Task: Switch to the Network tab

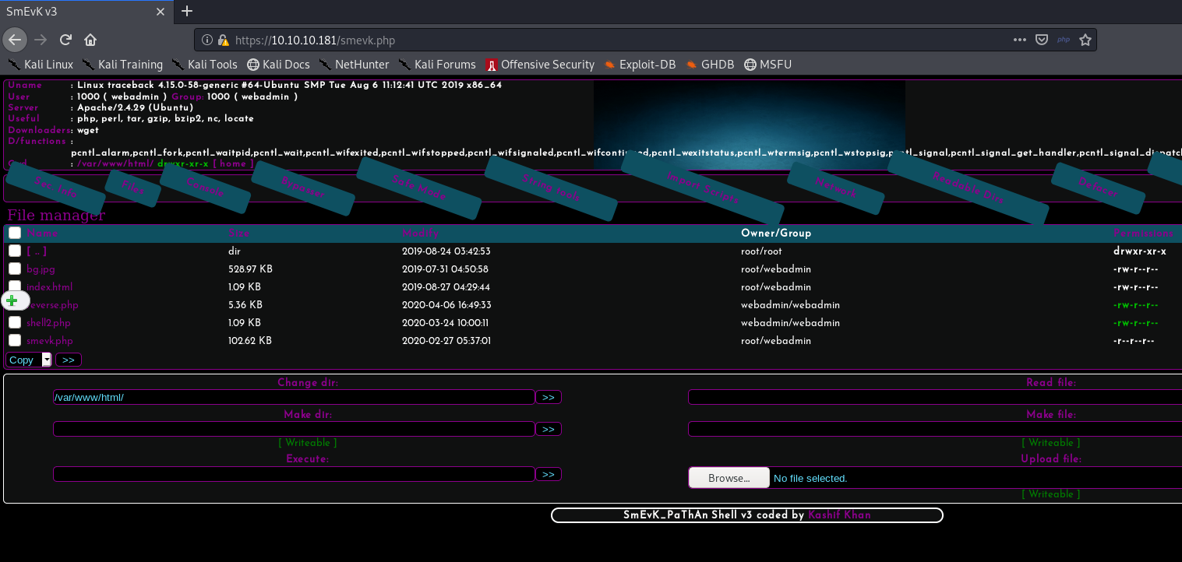Action: (835, 188)
